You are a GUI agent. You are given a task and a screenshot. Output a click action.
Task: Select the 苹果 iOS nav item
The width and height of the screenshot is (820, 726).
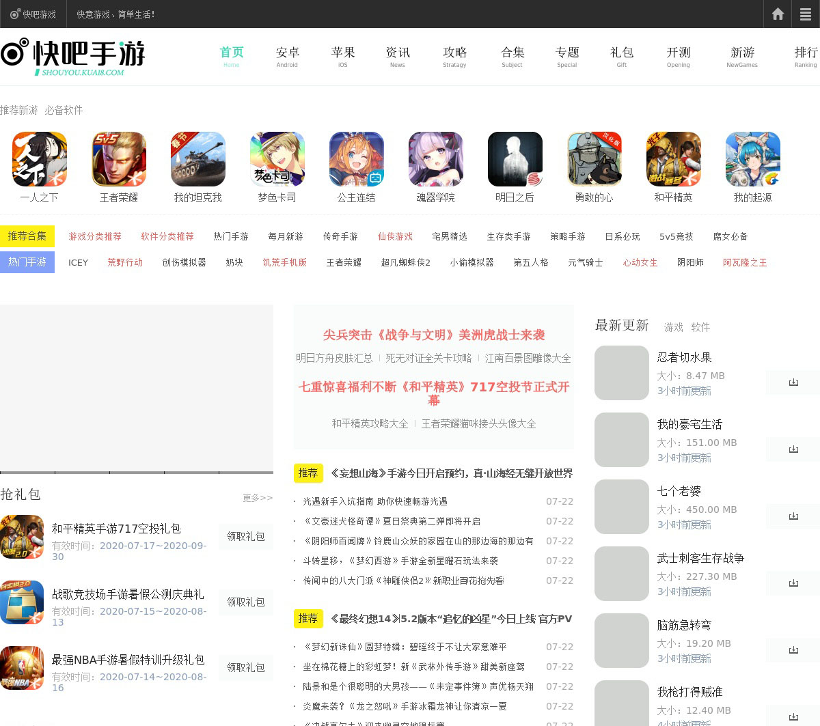(x=343, y=56)
